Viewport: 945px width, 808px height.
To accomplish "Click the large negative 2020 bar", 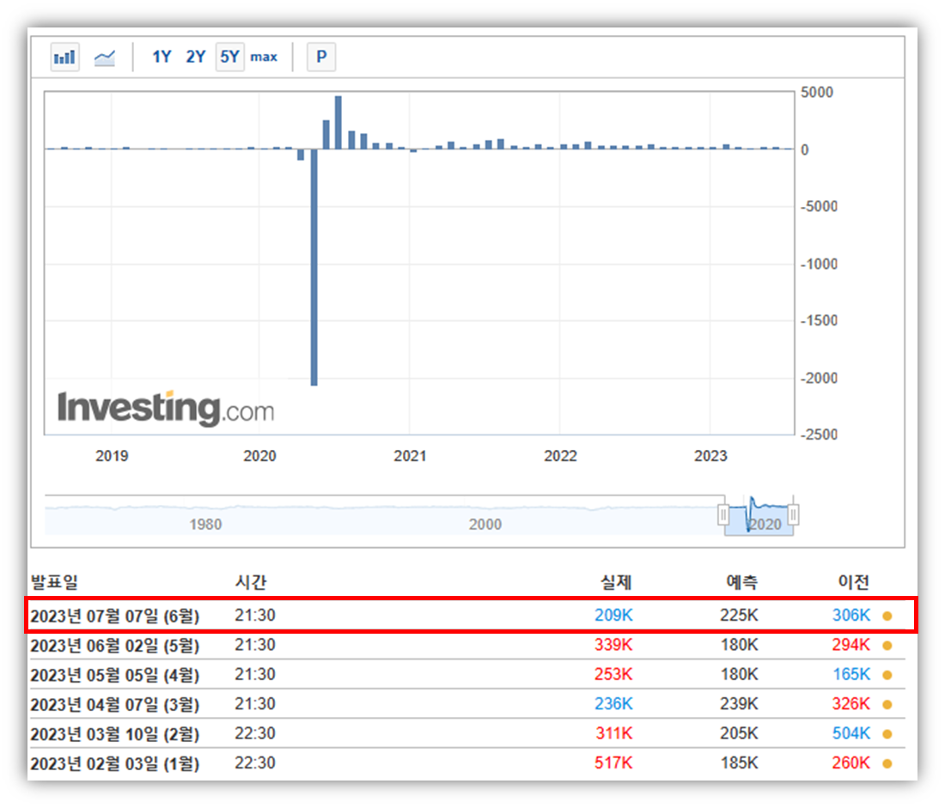I will click(x=314, y=267).
